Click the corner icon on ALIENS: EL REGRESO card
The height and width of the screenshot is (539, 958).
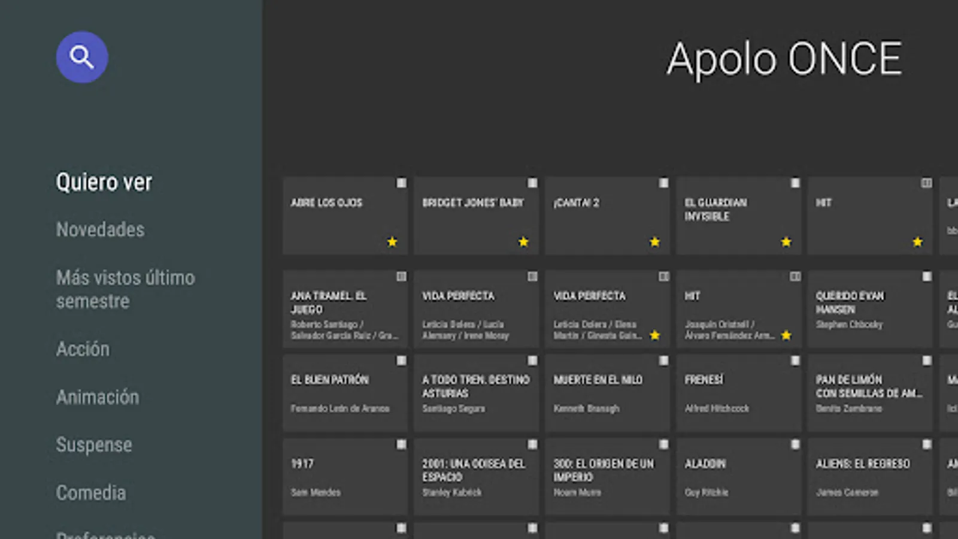tap(927, 444)
